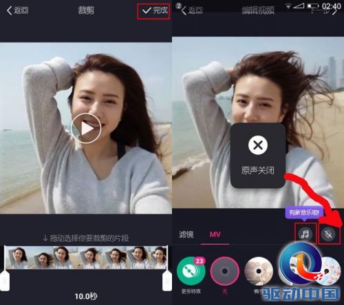Screen dimensions: 344x305
Task: Click the first thumbnail in the filmstrip
Action: coord(17,258)
